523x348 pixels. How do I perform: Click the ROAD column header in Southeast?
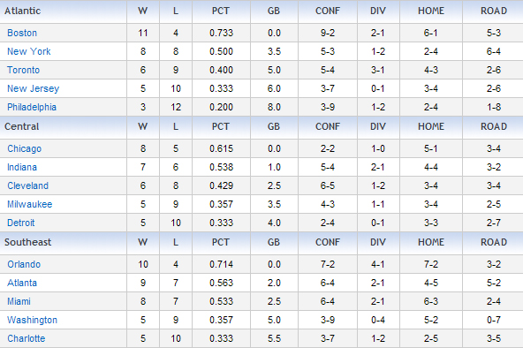click(x=494, y=242)
